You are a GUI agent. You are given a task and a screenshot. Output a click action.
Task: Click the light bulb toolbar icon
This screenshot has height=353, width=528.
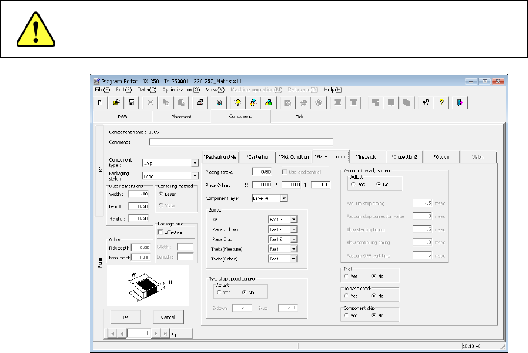point(238,102)
